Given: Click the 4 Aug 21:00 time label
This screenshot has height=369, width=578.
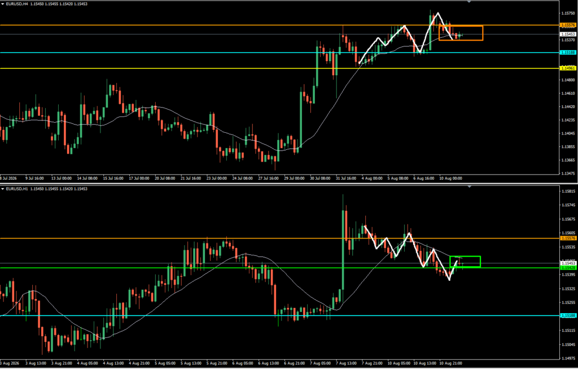Looking at the screenshot, I should 139,363.
